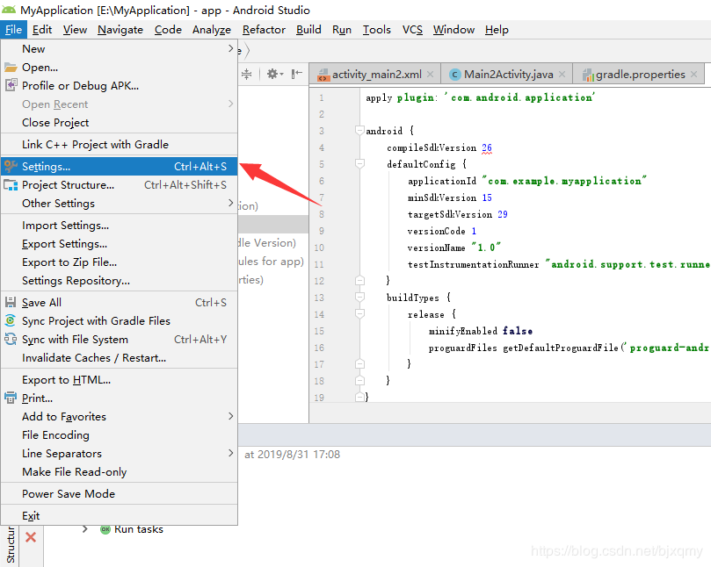Click the Sync with File System icon

[11, 339]
